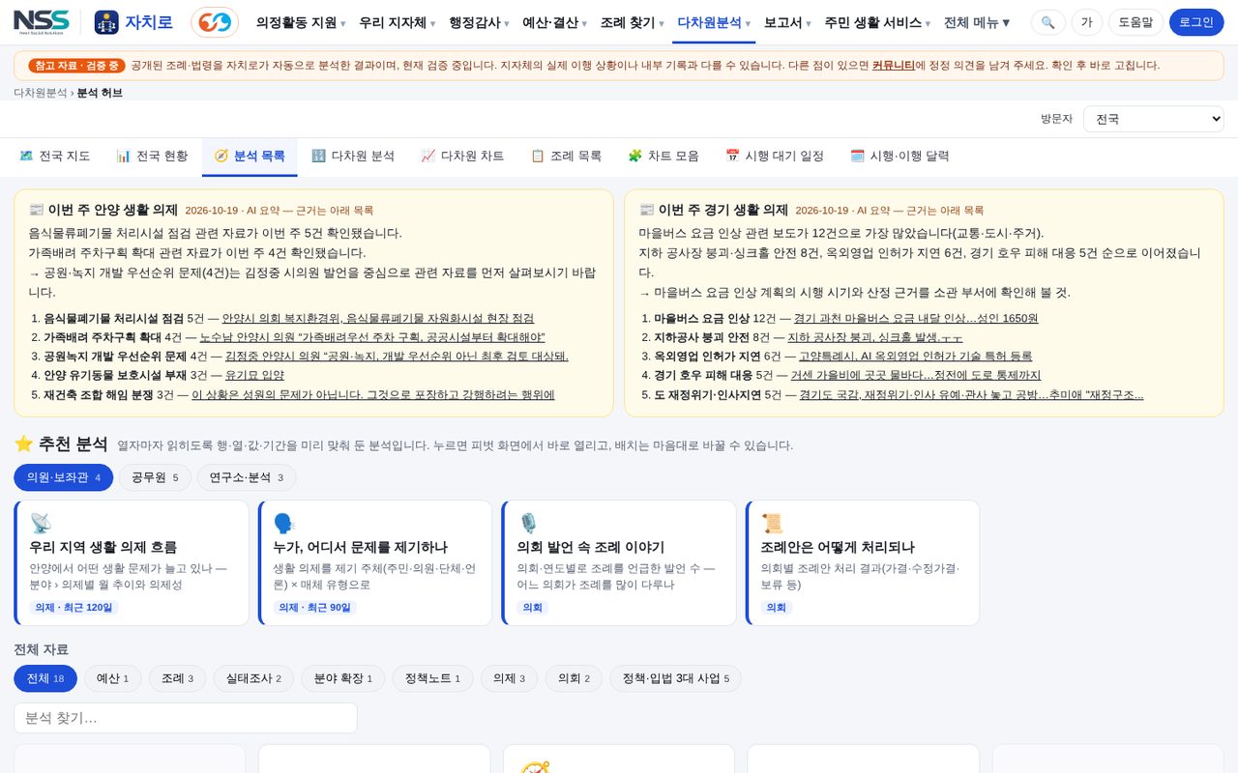Click the 다차원분석 breadcrumb link

41,93
